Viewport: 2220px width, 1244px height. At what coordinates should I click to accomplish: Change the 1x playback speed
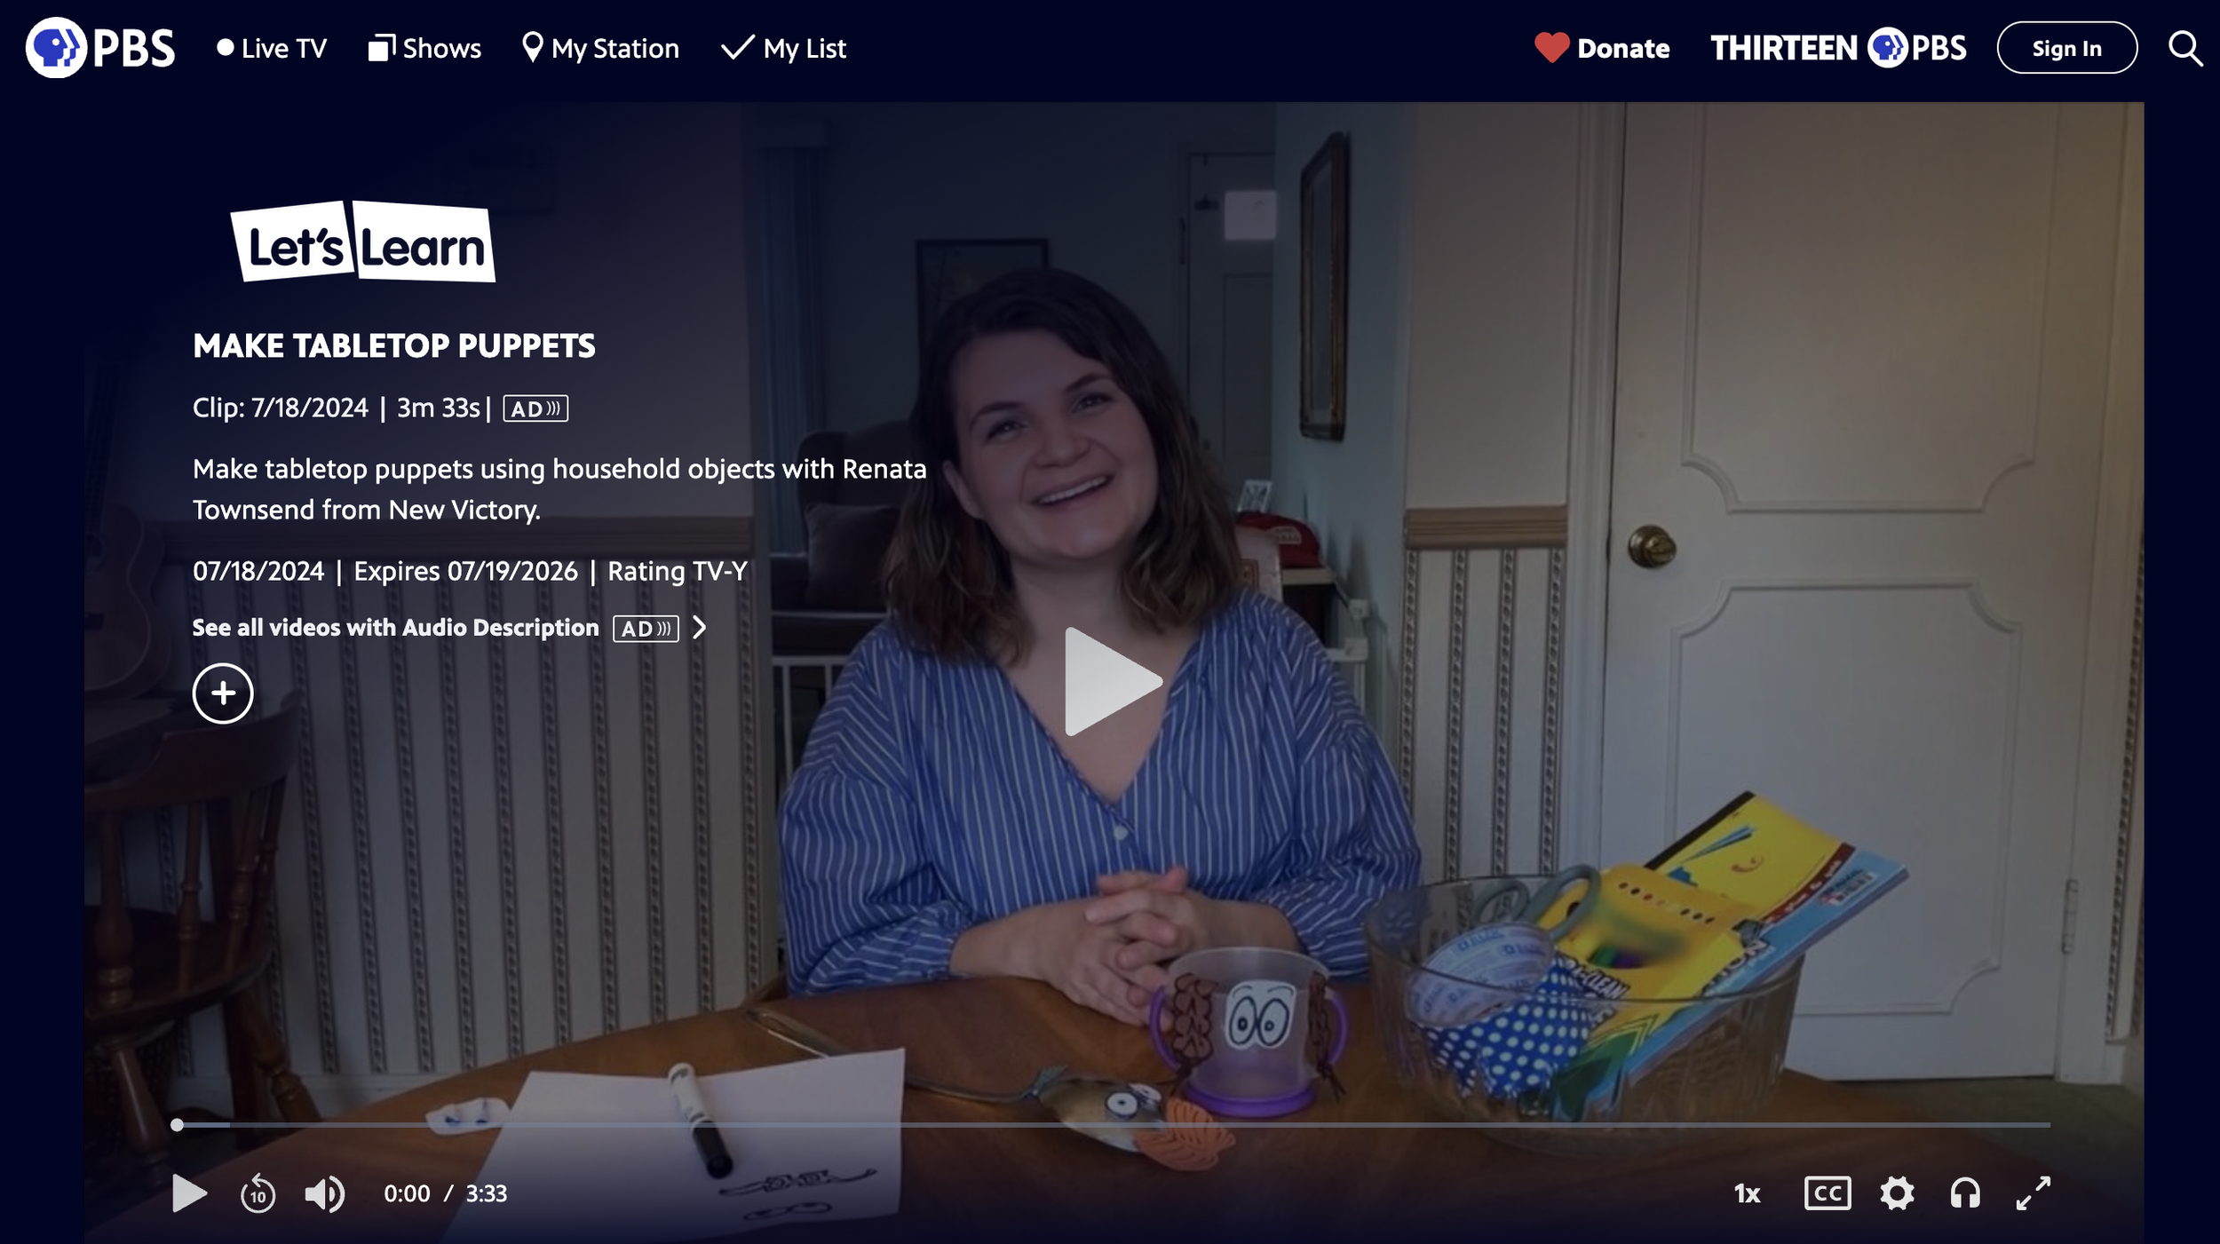pos(1747,1193)
